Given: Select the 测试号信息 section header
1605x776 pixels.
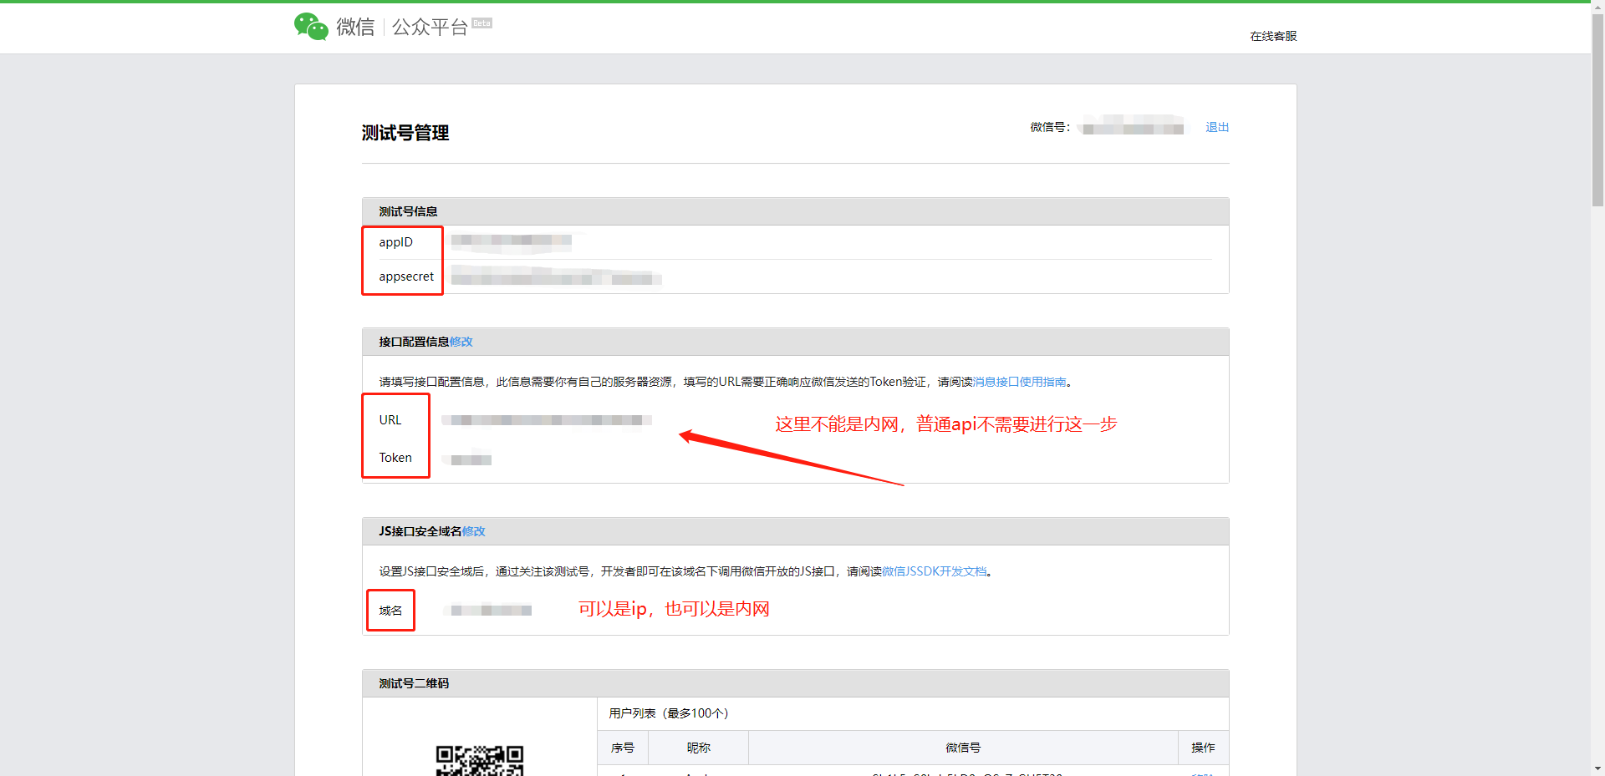Looking at the screenshot, I should [795, 211].
